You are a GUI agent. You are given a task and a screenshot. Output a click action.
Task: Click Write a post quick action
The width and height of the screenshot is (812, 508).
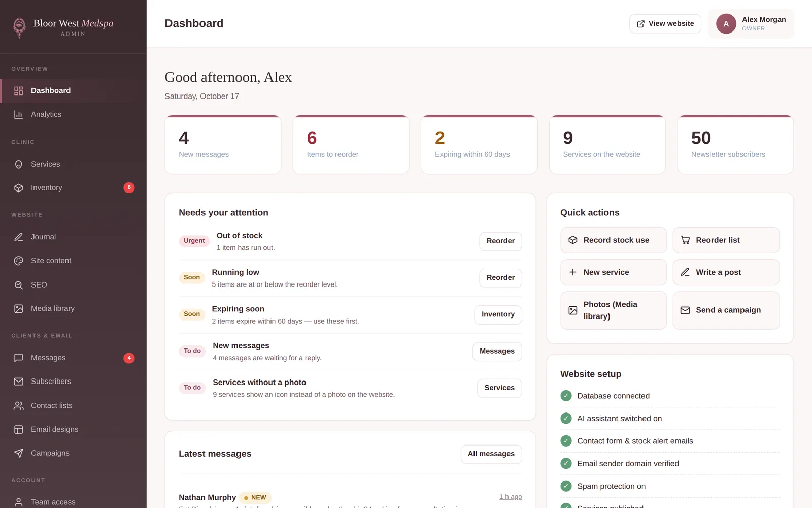726,272
